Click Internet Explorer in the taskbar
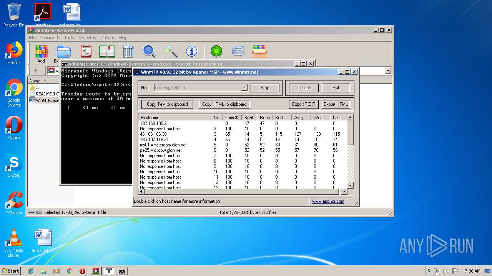Image resolution: width=492 pixels, height=276 pixels. tap(31, 271)
